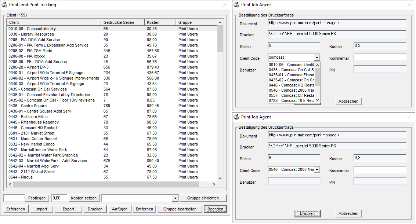Click the top Print Job Agent window icon
This screenshot has height=224, width=416.
(236, 5)
